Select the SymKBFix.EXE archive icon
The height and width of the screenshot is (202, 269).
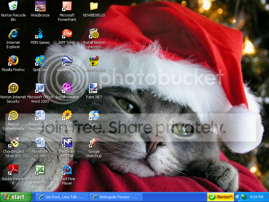coord(94,61)
